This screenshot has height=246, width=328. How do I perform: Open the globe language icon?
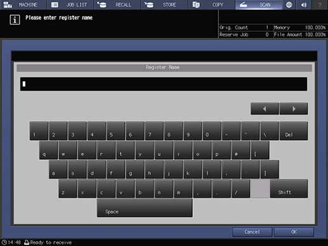289,4
